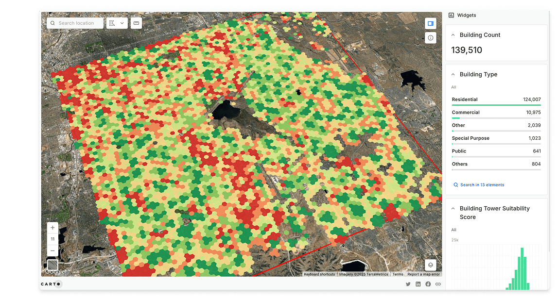Select the polygon selection draw tool
This screenshot has width=557, height=300.
(x=112, y=23)
